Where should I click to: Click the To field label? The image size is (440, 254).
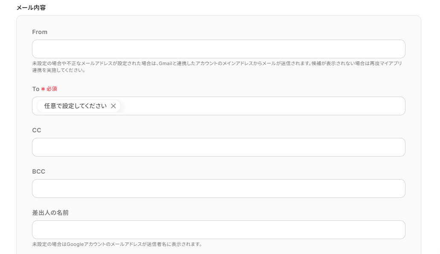point(36,89)
